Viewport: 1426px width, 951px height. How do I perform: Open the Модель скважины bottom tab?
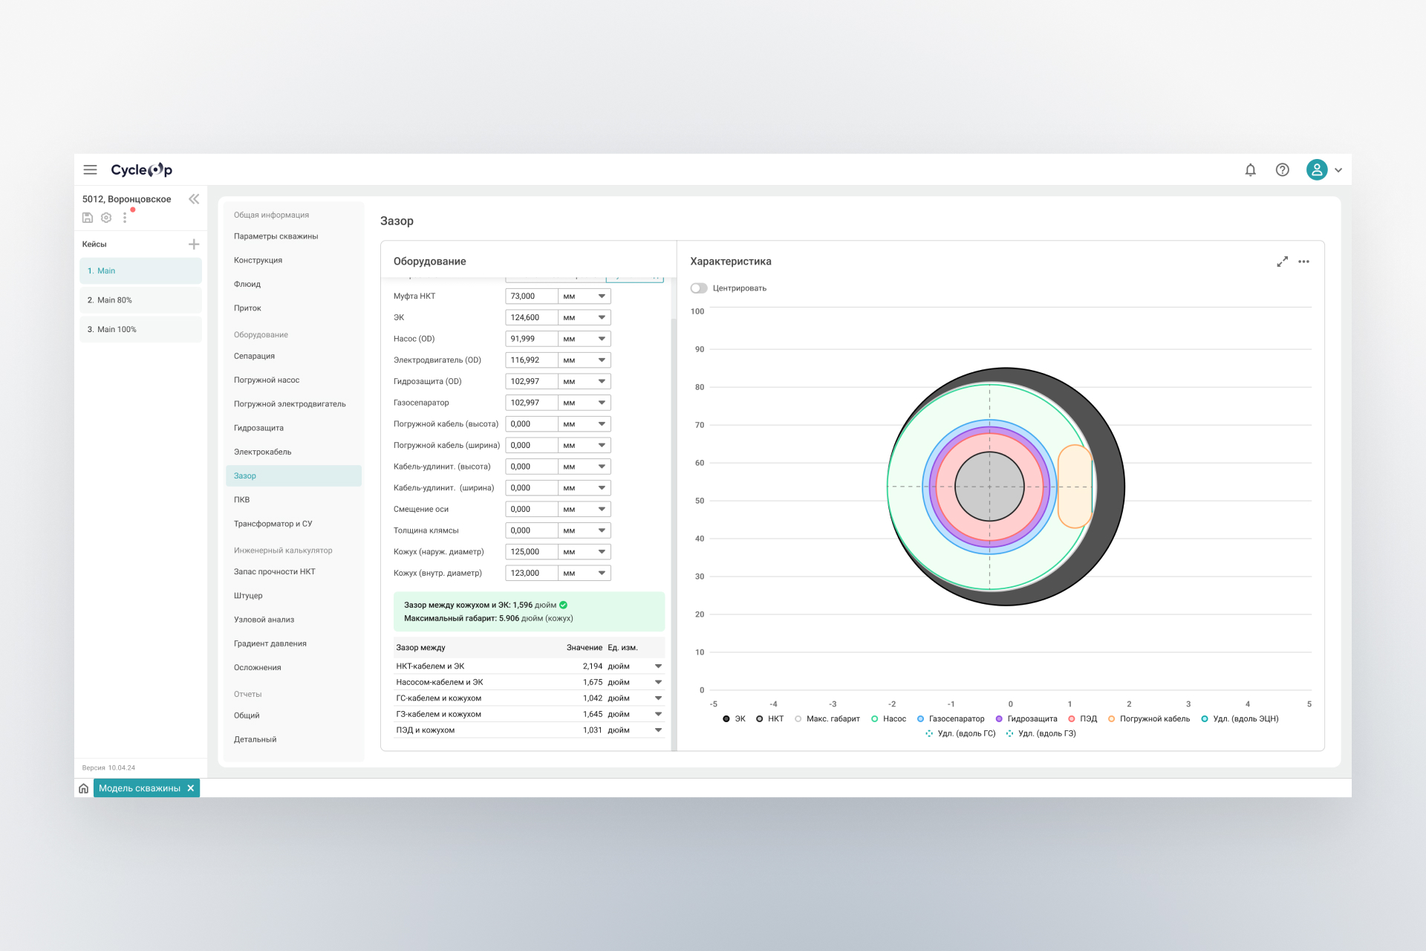point(139,788)
